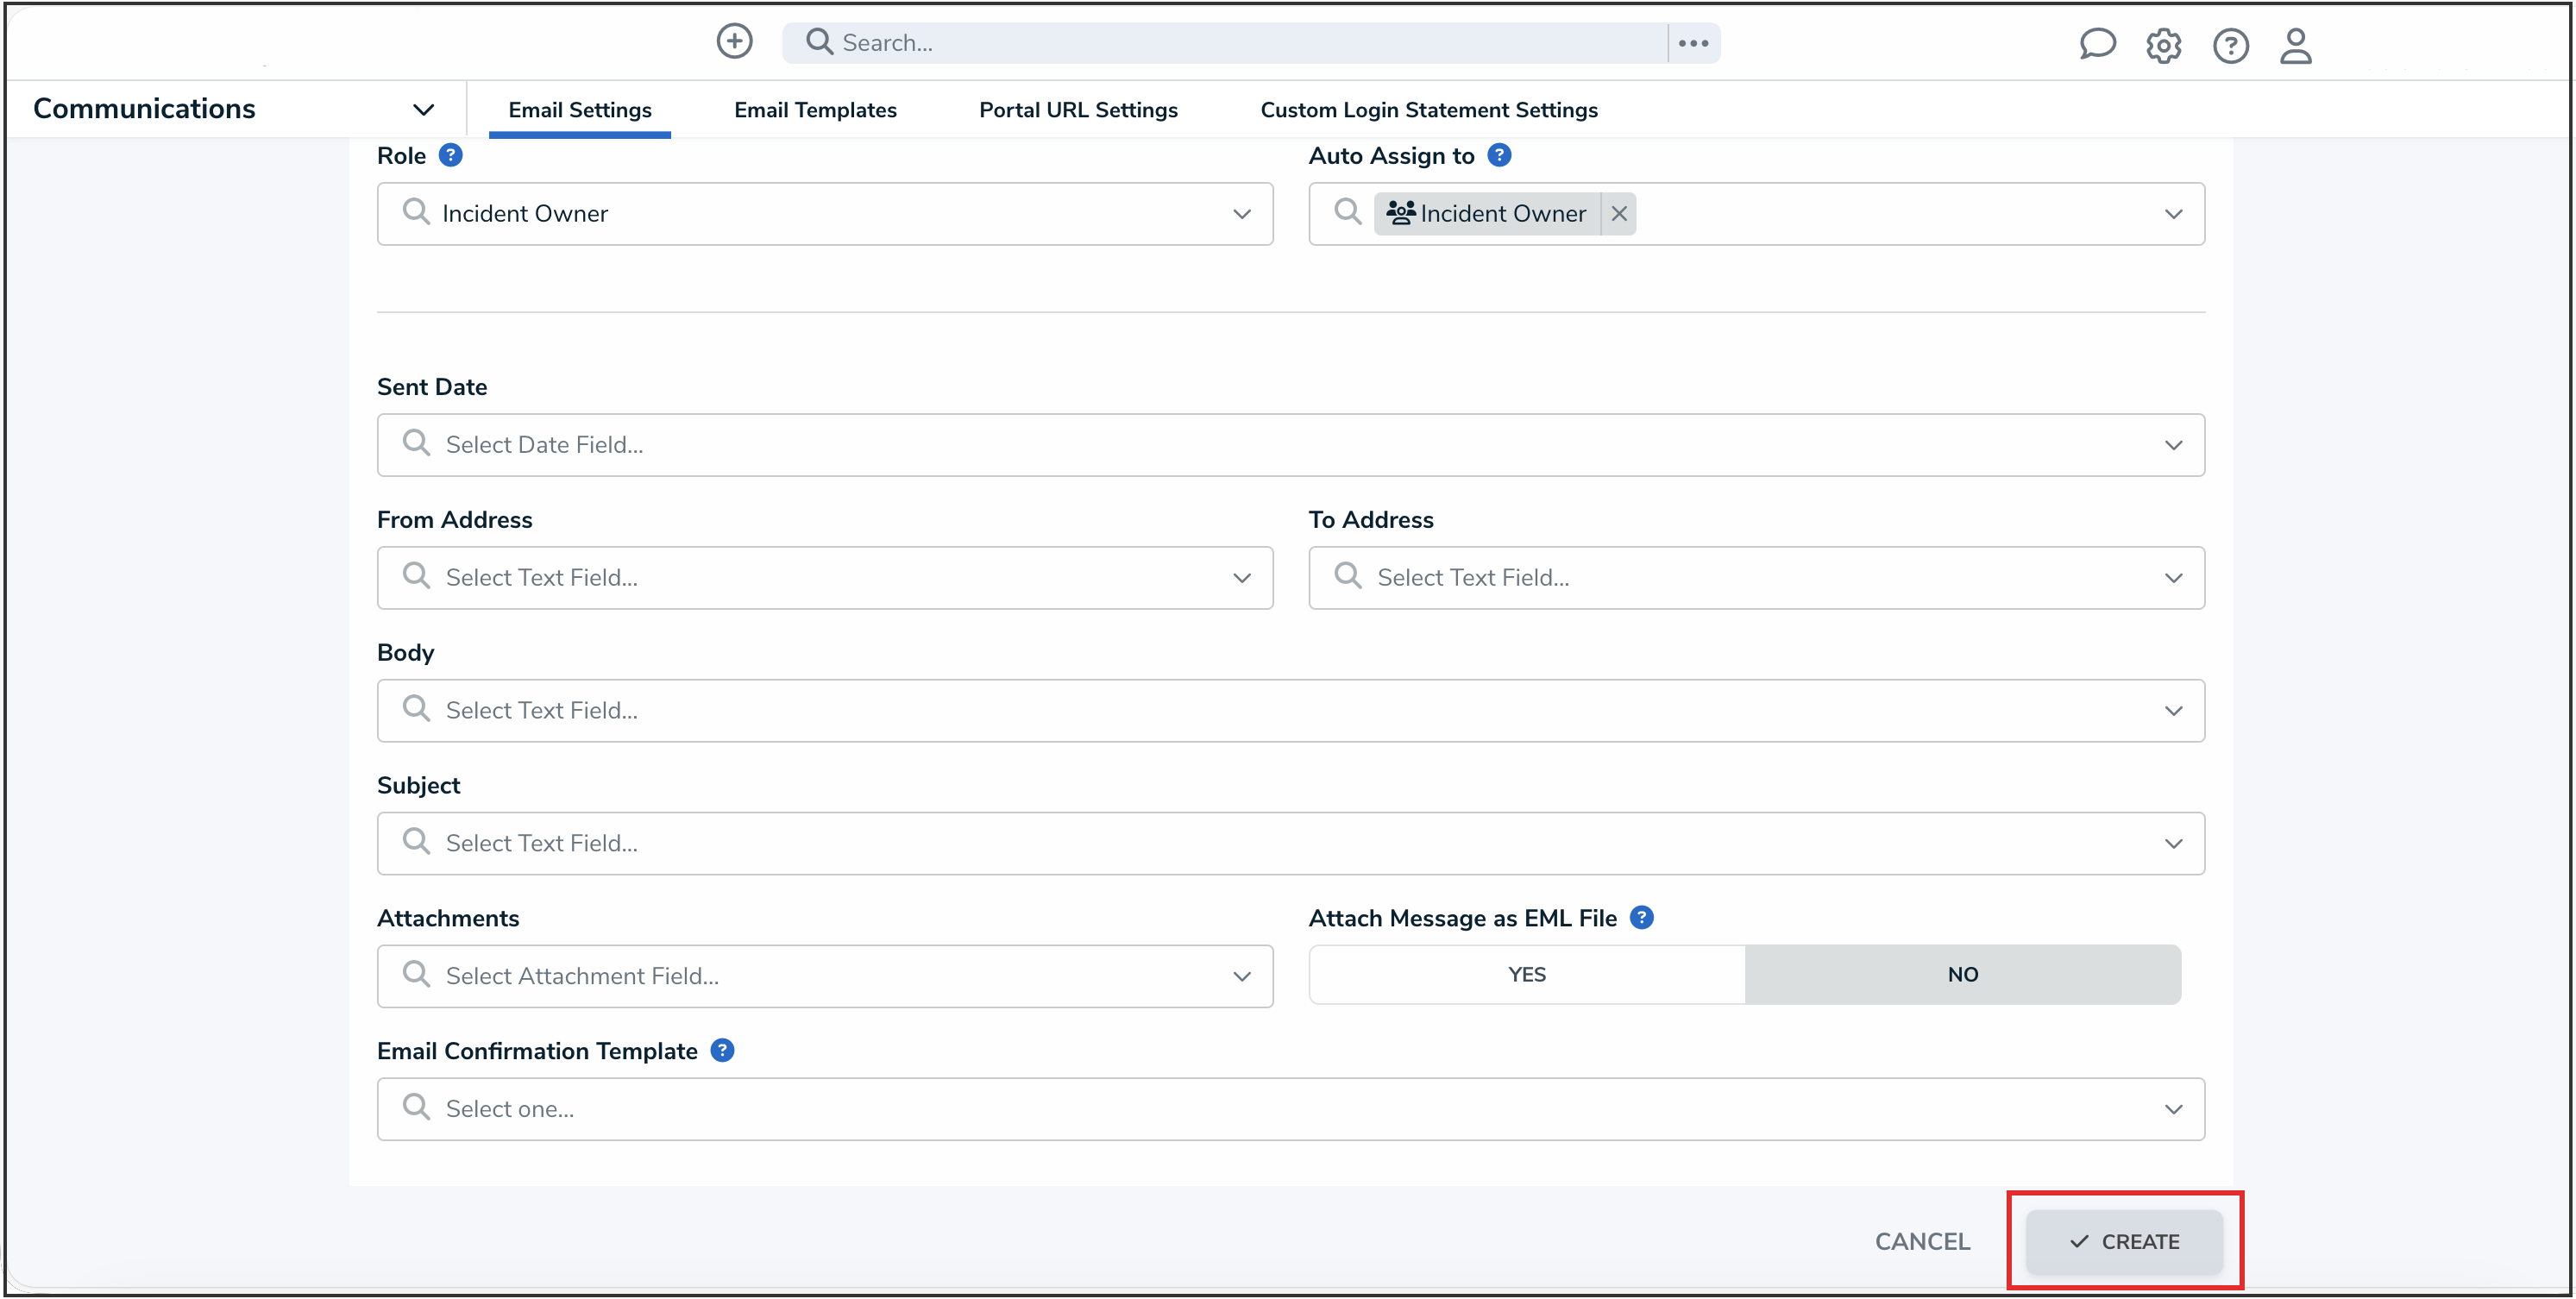2576x1299 pixels.
Task: Click the help question mark icon top right
Action: [x=2231, y=46]
